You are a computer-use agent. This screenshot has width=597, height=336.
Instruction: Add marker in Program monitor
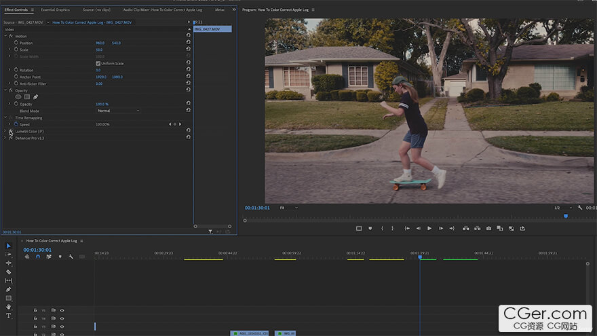370,229
